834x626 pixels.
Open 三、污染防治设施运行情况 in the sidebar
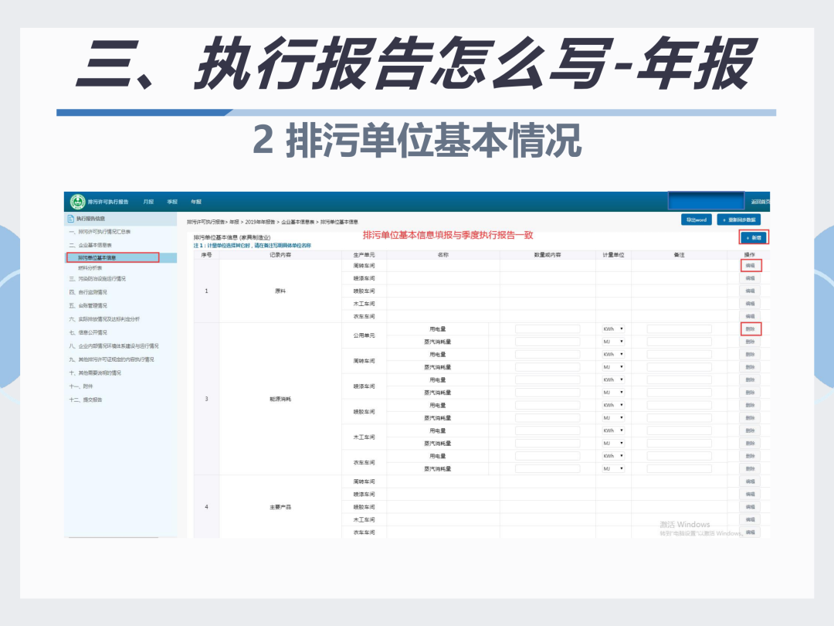(97, 279)
